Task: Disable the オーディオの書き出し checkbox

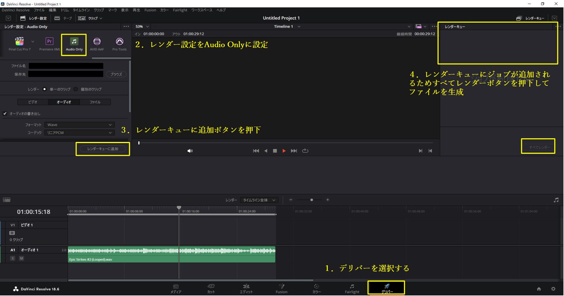Action: pyautogui.click(x=5, y=113)
